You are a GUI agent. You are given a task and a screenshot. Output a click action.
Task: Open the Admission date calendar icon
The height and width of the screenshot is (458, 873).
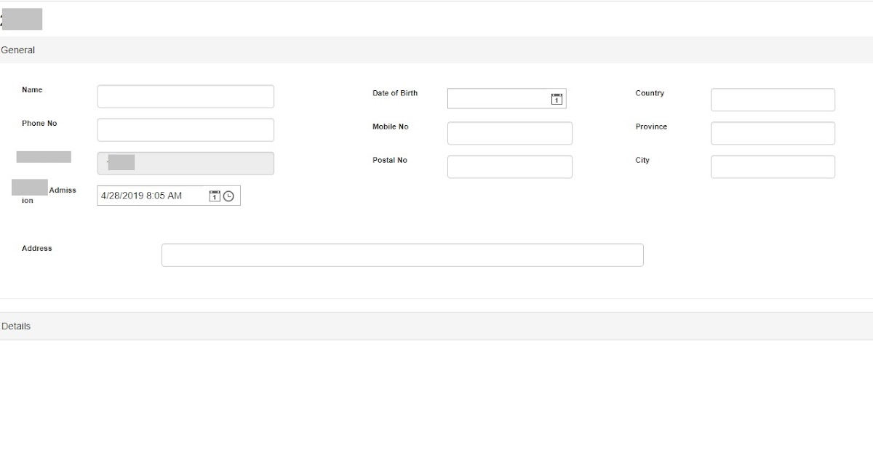point(215,195)
